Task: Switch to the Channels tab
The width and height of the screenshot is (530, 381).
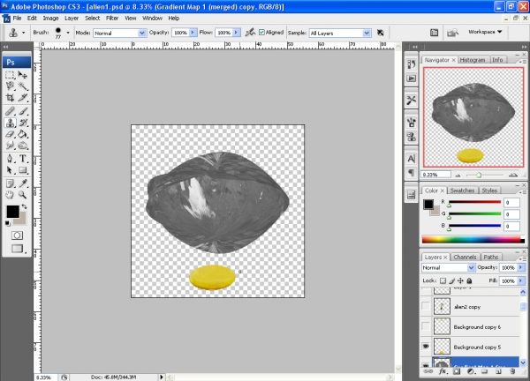Action: point(465,258)
